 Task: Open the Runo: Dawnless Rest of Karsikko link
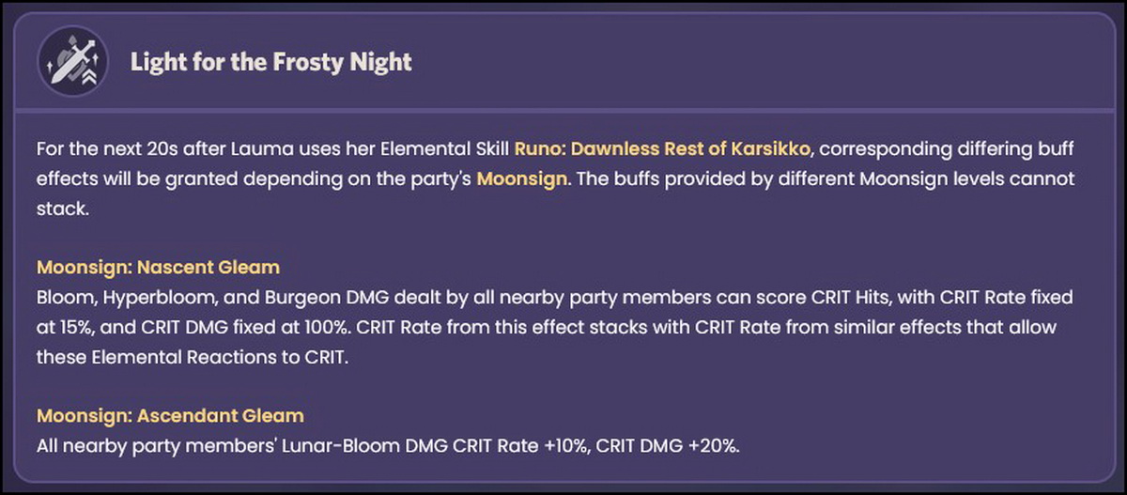(663, 149)
